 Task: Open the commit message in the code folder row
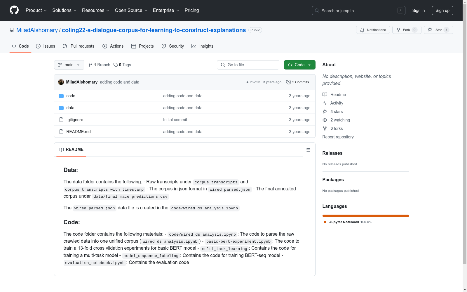pyautogui.click(x=183, y=96)
